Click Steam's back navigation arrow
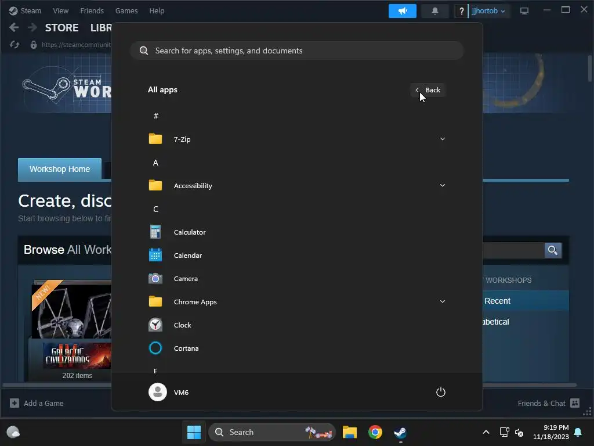 point(14,27)
